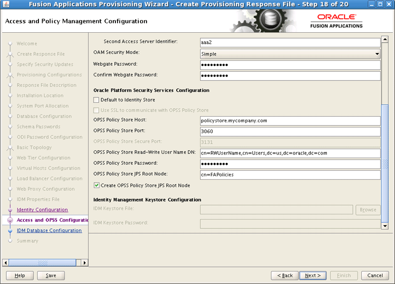Click Oracle Platform Security Services Configuration heading
This screenshot has width=395, height=284.
(151, 91)
